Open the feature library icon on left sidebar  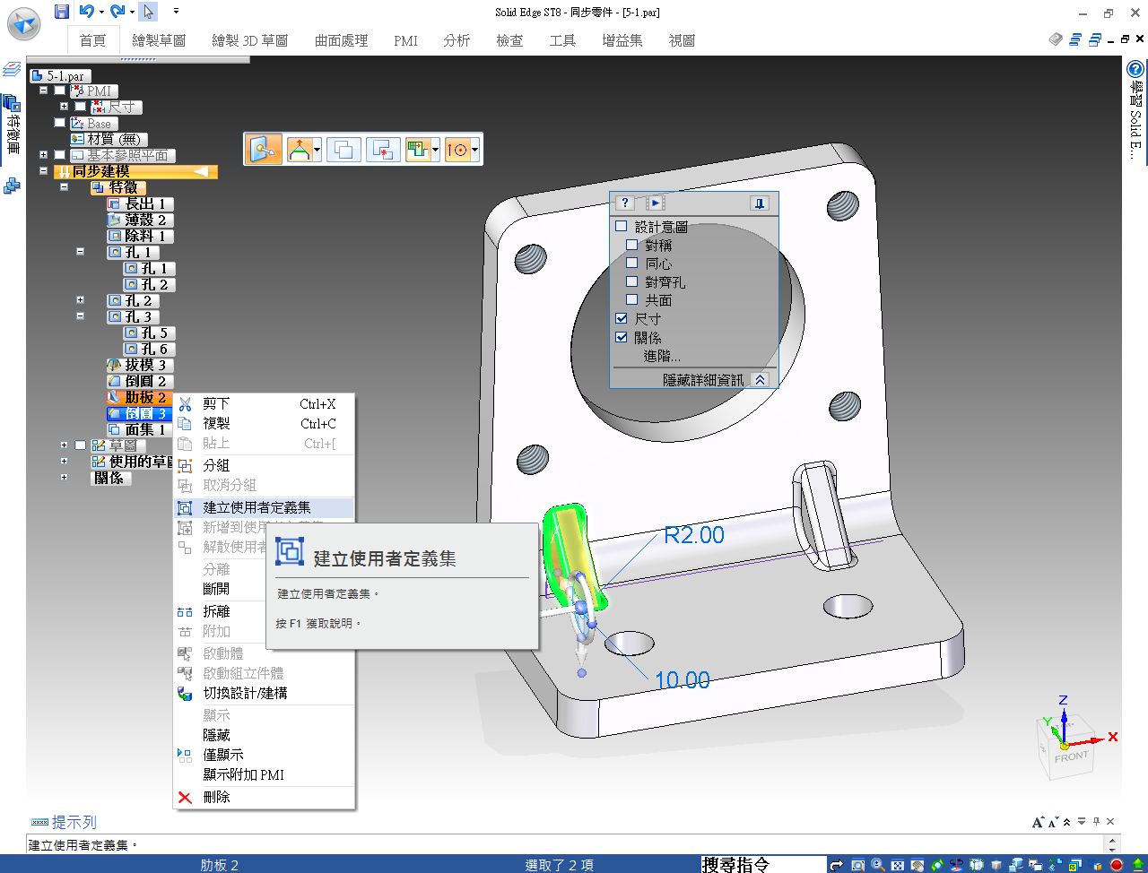point(12,103)
